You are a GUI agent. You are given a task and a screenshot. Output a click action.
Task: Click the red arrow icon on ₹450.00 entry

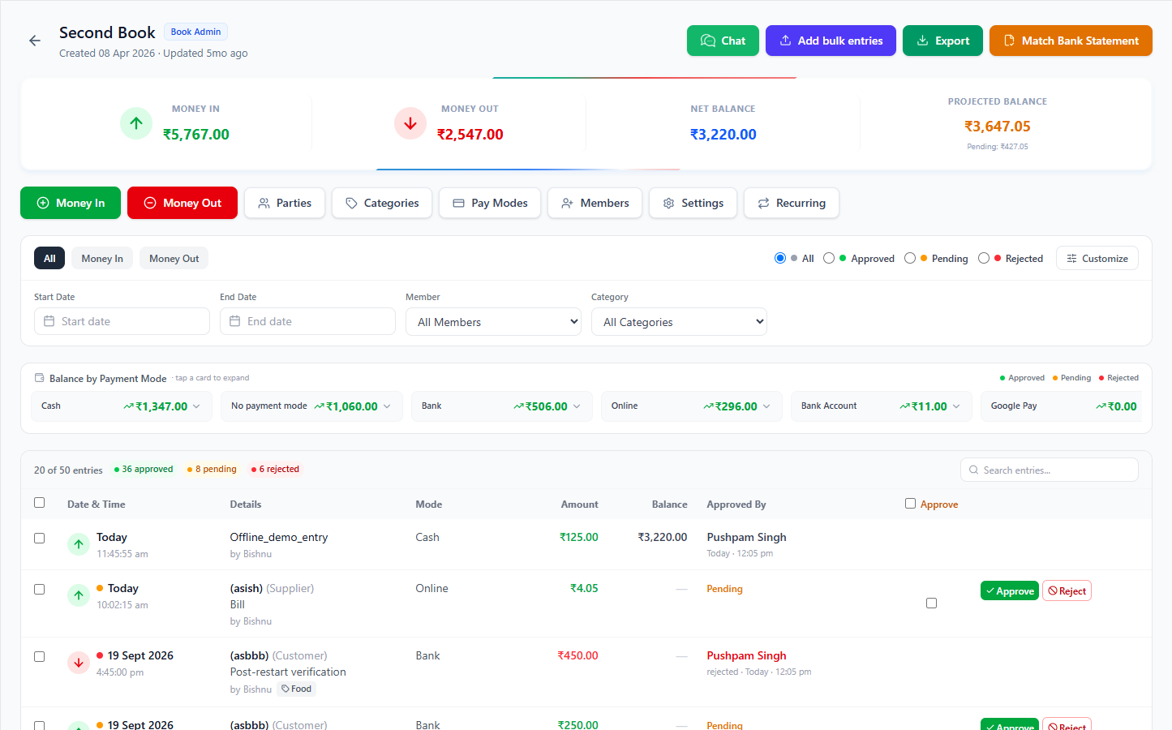[79, 663]
